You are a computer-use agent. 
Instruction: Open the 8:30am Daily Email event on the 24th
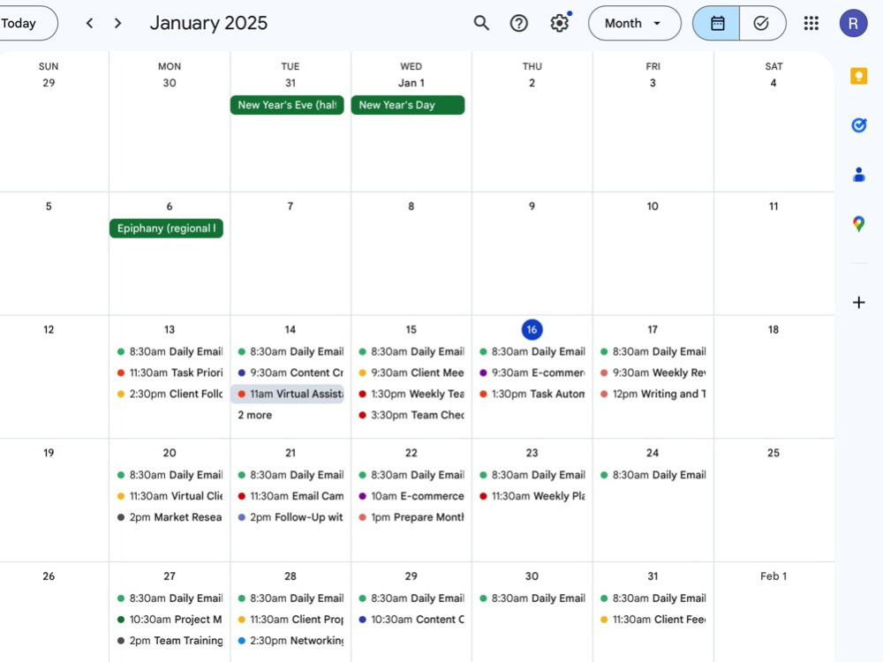653,475
